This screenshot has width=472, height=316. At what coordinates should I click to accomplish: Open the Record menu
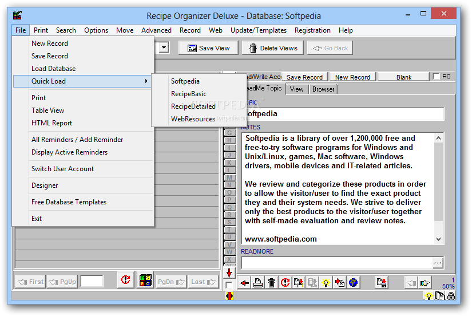pos(190,30)
